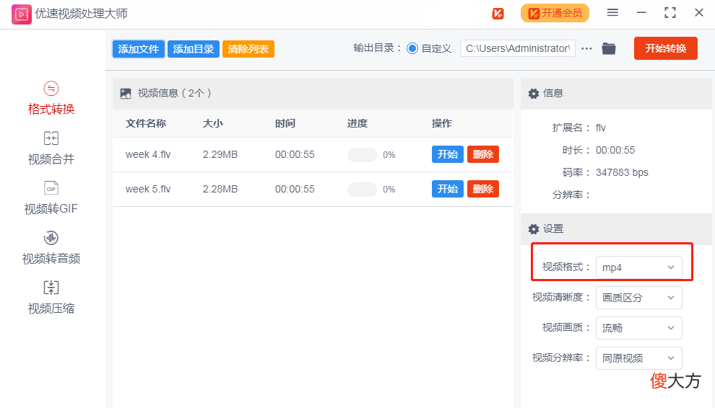Image resolution: width=715 pixels, height=408 pixels.
Task: Delete week 4.flv from the list
Action: point(483,154)
